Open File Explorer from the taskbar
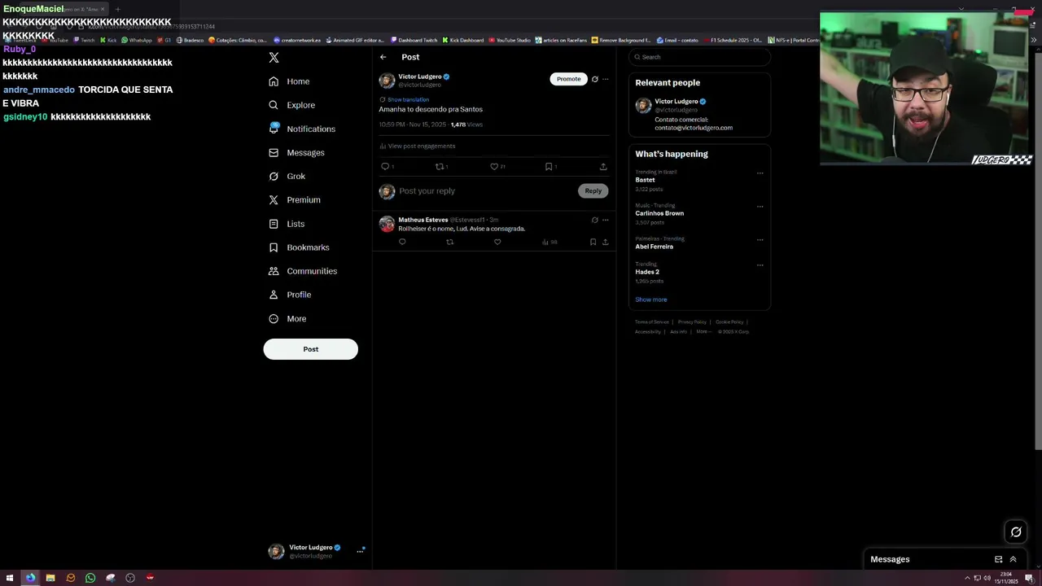 pos(50,578)
